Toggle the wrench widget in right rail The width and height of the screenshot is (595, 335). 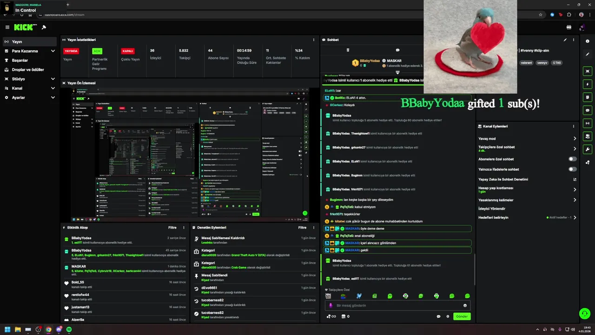click(x=588, y=149)
